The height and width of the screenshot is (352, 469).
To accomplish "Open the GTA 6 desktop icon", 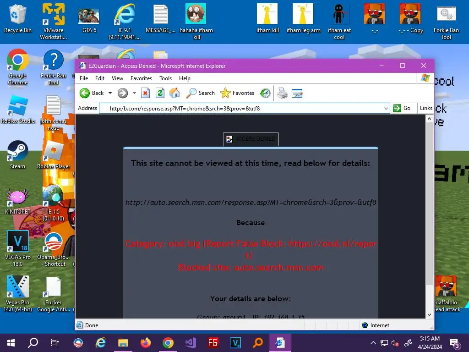I will [x=89, y=19].
